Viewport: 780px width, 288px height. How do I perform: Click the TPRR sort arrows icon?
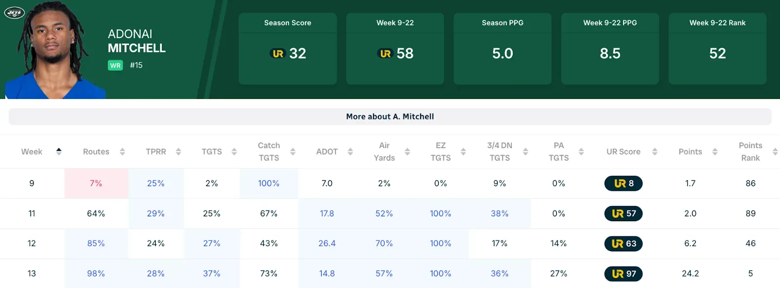click(178, 152)
